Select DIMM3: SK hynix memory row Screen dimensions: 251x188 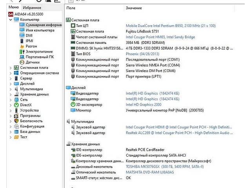150,48
